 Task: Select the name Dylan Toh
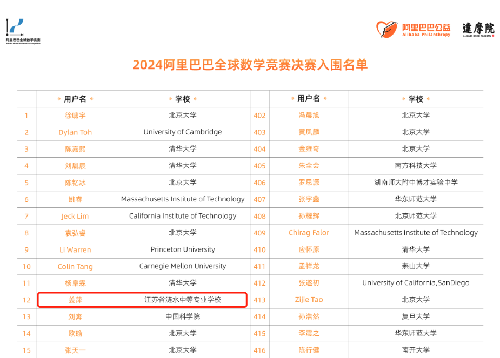pyautogui.click(x=75, y=132)
